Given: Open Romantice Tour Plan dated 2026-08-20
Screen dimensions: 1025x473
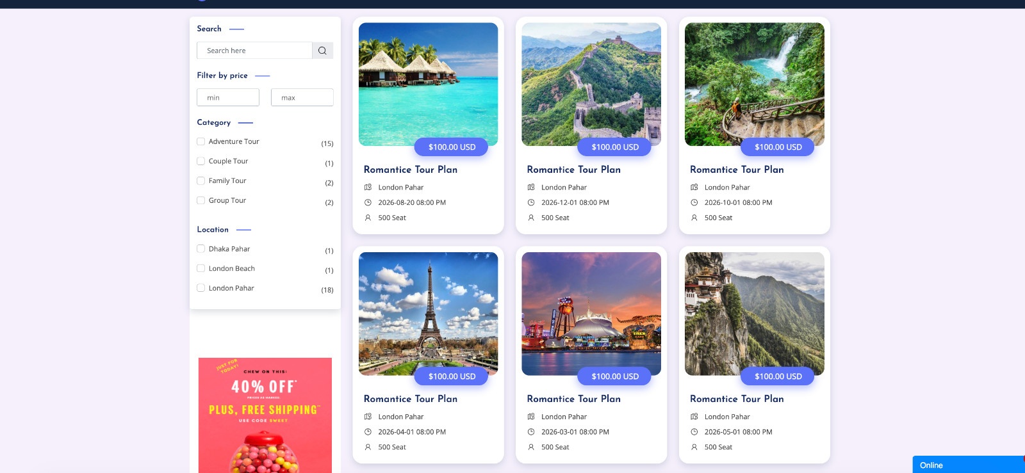Looking at the screenshot, I should (411, 170).
